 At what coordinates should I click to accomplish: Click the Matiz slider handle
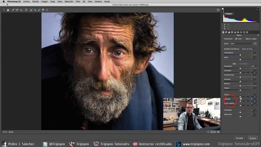pos(240,60)
